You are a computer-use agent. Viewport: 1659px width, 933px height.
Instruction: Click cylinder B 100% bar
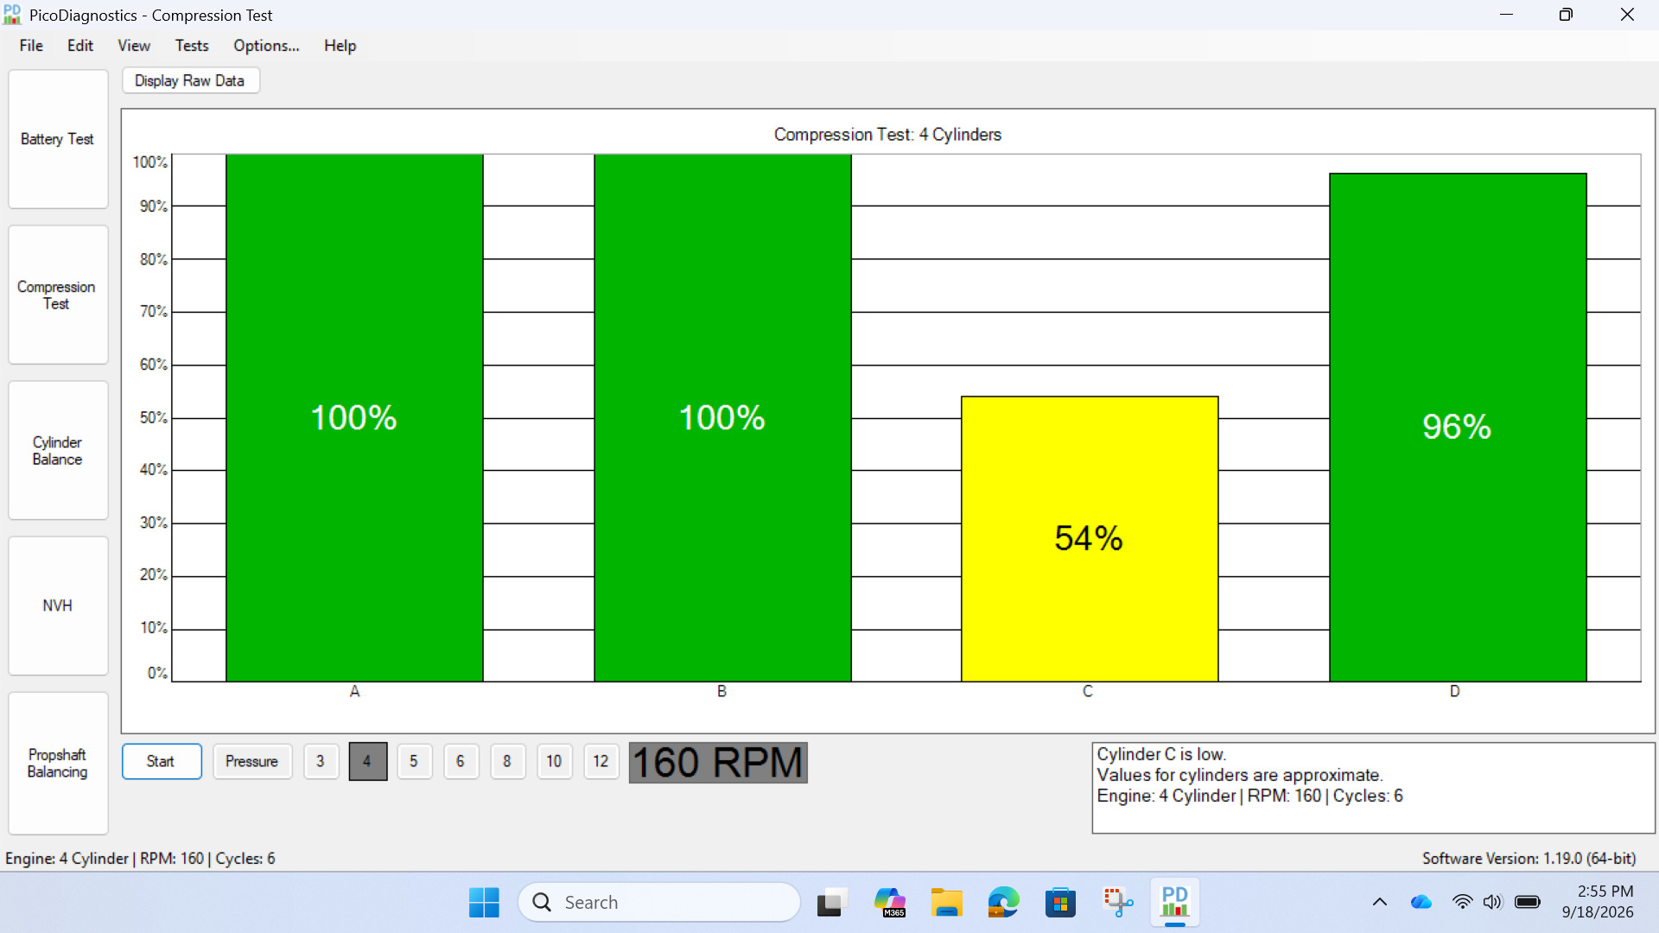[722, 418]
